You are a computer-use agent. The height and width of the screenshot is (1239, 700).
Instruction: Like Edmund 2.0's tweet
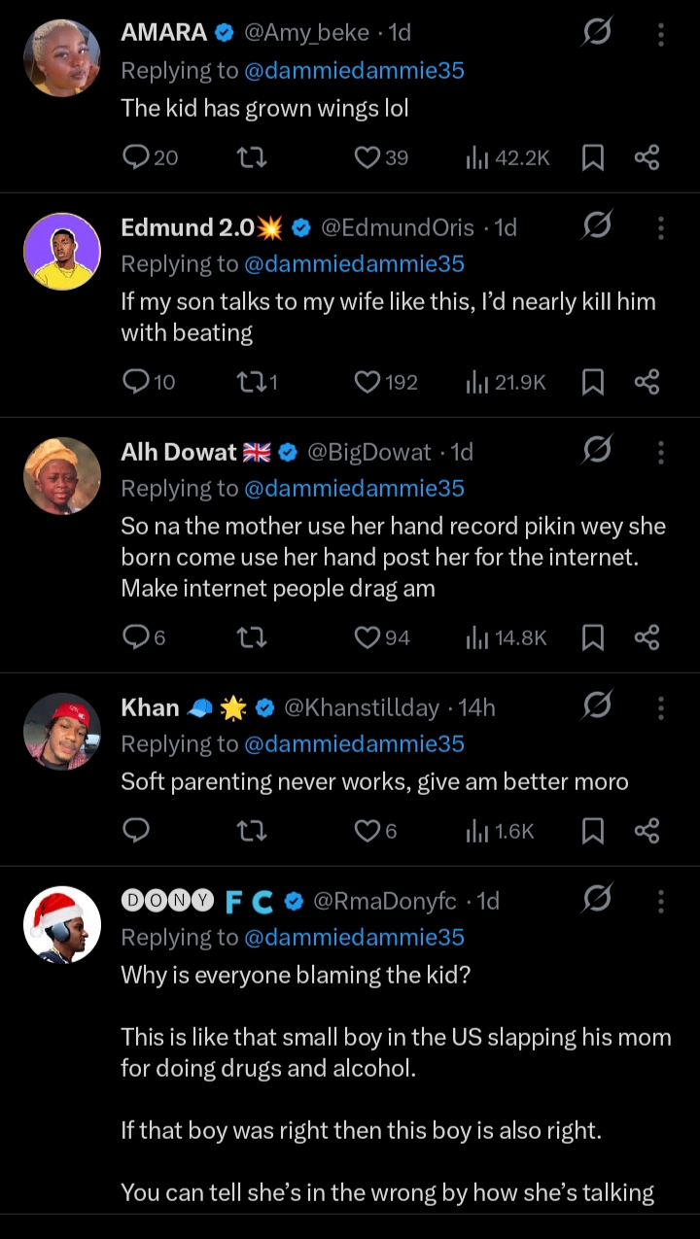tap(367, 382)
